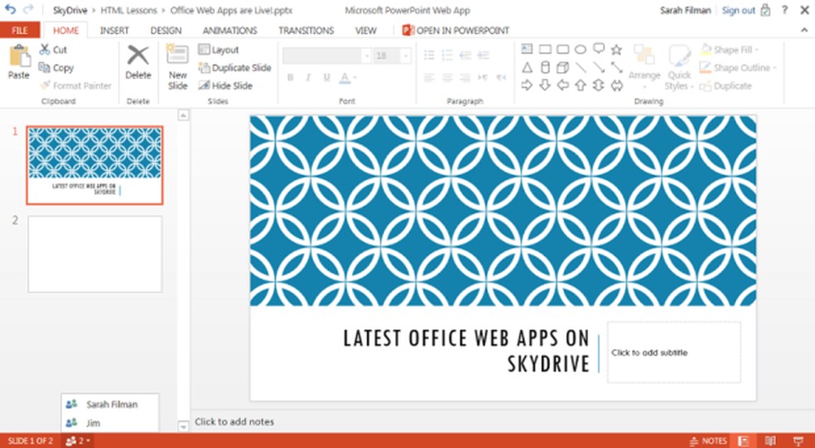Select the left block arrow shape
Viewport: 815px width, 448px height.
(562, 85)
